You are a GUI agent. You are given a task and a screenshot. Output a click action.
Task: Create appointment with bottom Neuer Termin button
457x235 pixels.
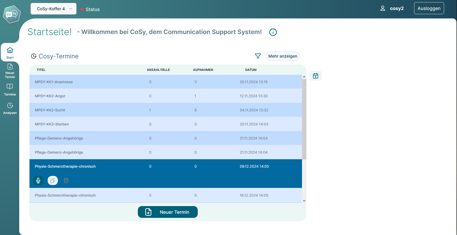168,212
